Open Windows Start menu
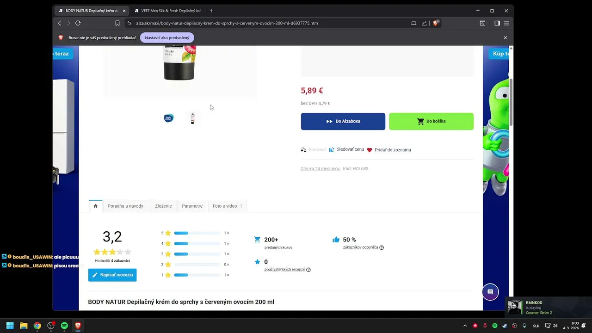The height and width of the screenshot is (333, 592). click(10, 326)
